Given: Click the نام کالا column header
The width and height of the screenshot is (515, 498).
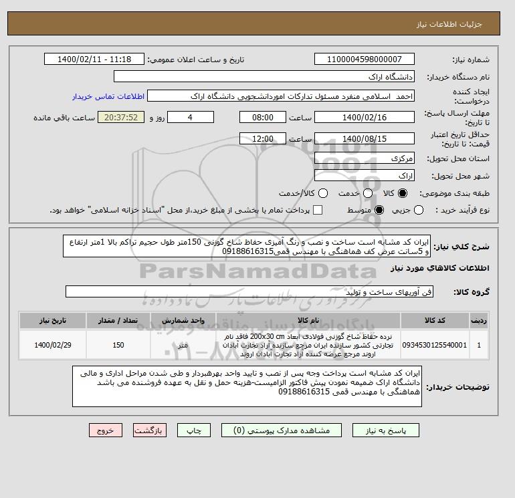Looking at the screenshot, I should 308,320.
